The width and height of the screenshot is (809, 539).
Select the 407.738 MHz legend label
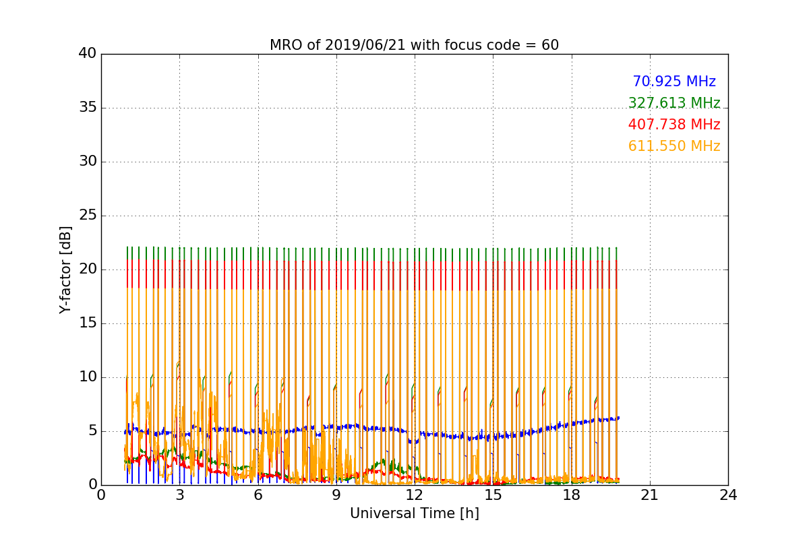click(674, 125)
